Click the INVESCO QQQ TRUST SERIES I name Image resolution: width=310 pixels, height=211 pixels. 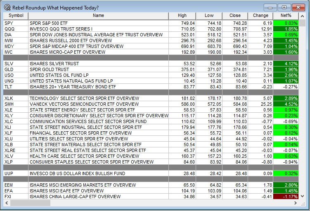click(61, 29)
